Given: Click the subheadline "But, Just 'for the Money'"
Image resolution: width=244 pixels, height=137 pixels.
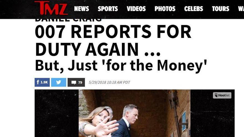Looking at the screenshot, I should point(121,66).
